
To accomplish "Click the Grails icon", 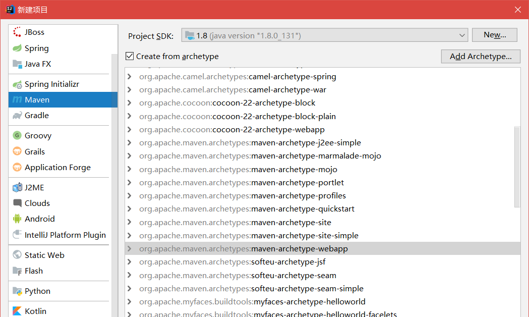I will coord(17,152).
